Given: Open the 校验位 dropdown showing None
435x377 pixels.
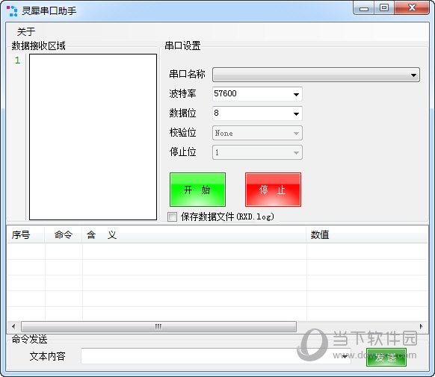Looking at the screenshot, I should click(x=257, y=133).
